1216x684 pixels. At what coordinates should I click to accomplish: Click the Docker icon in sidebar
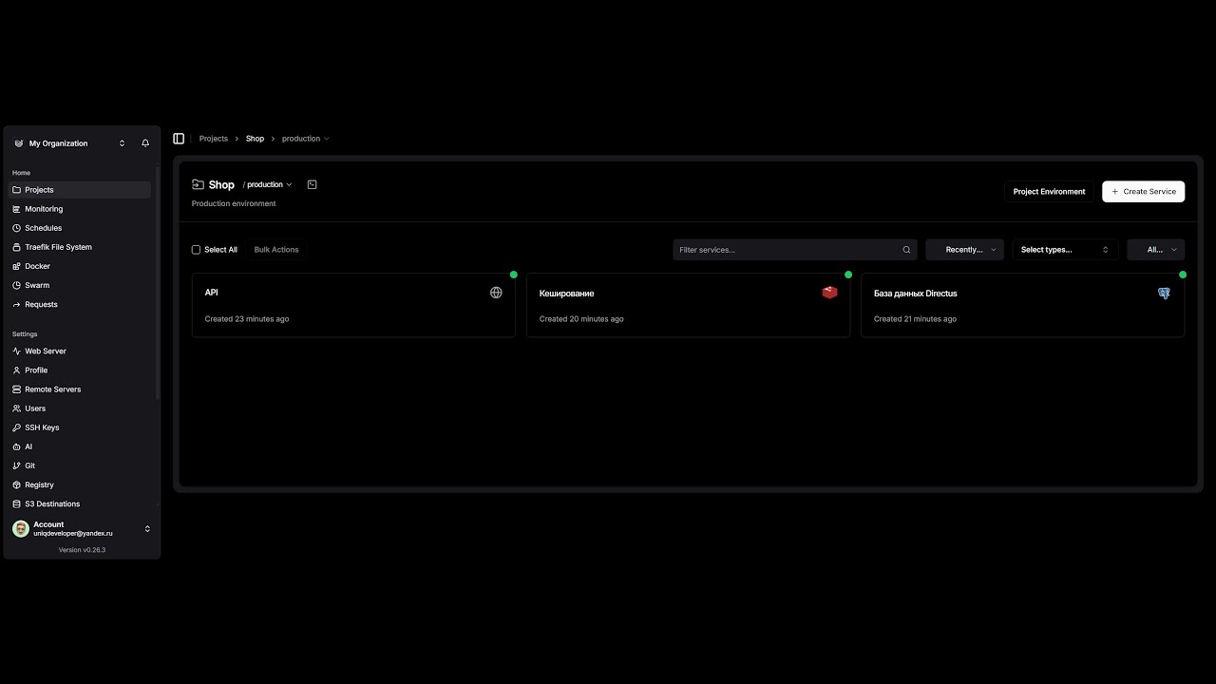[16, 266]
